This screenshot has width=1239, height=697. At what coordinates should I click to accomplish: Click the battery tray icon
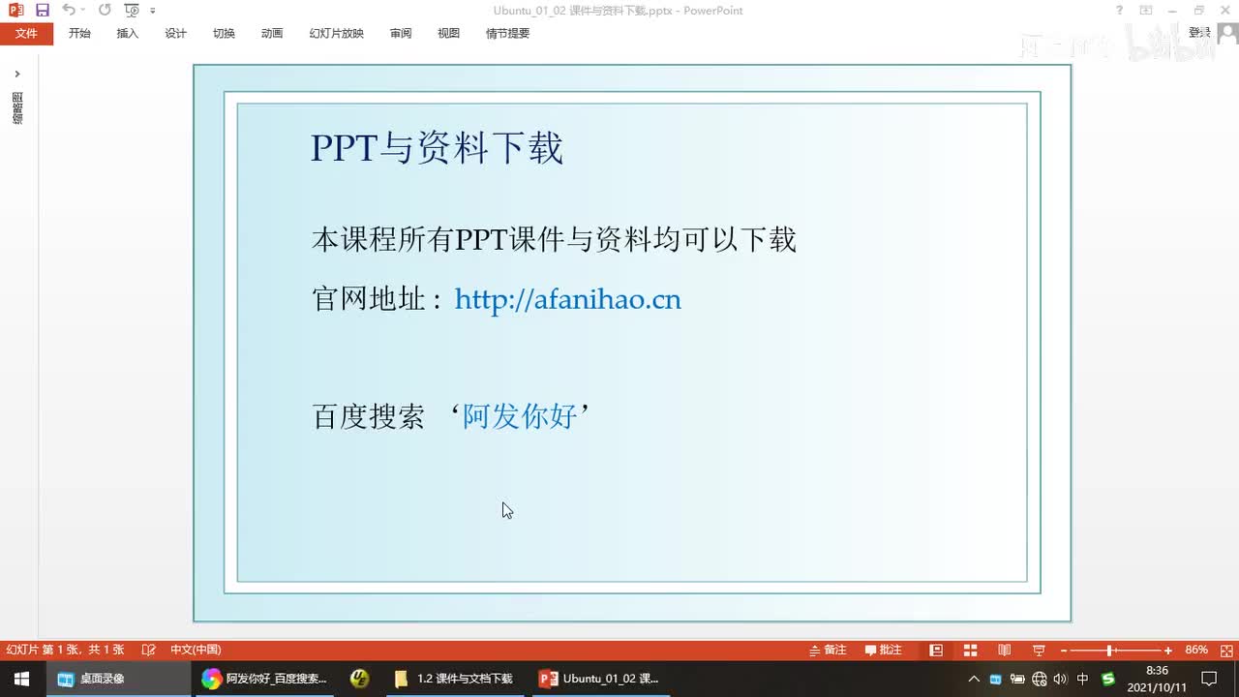tap(1019, 679)
